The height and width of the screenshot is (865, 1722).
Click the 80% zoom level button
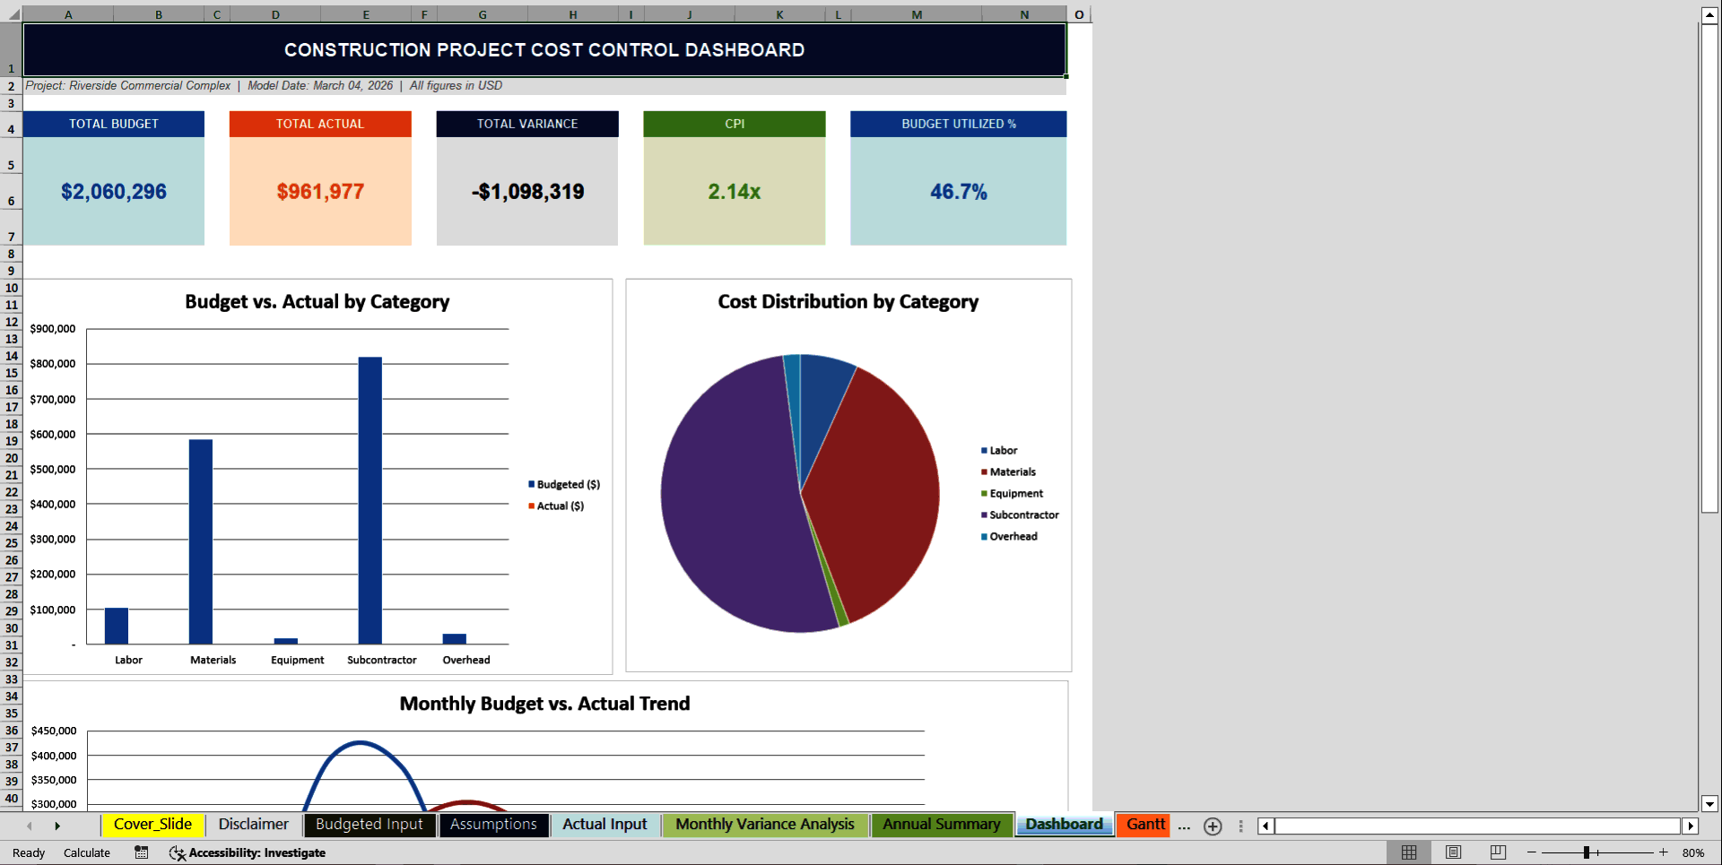coord(1694,852)
